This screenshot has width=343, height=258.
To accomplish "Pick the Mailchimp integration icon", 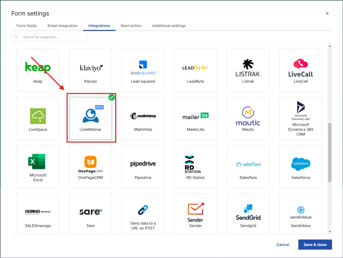I will pos(143,116).
